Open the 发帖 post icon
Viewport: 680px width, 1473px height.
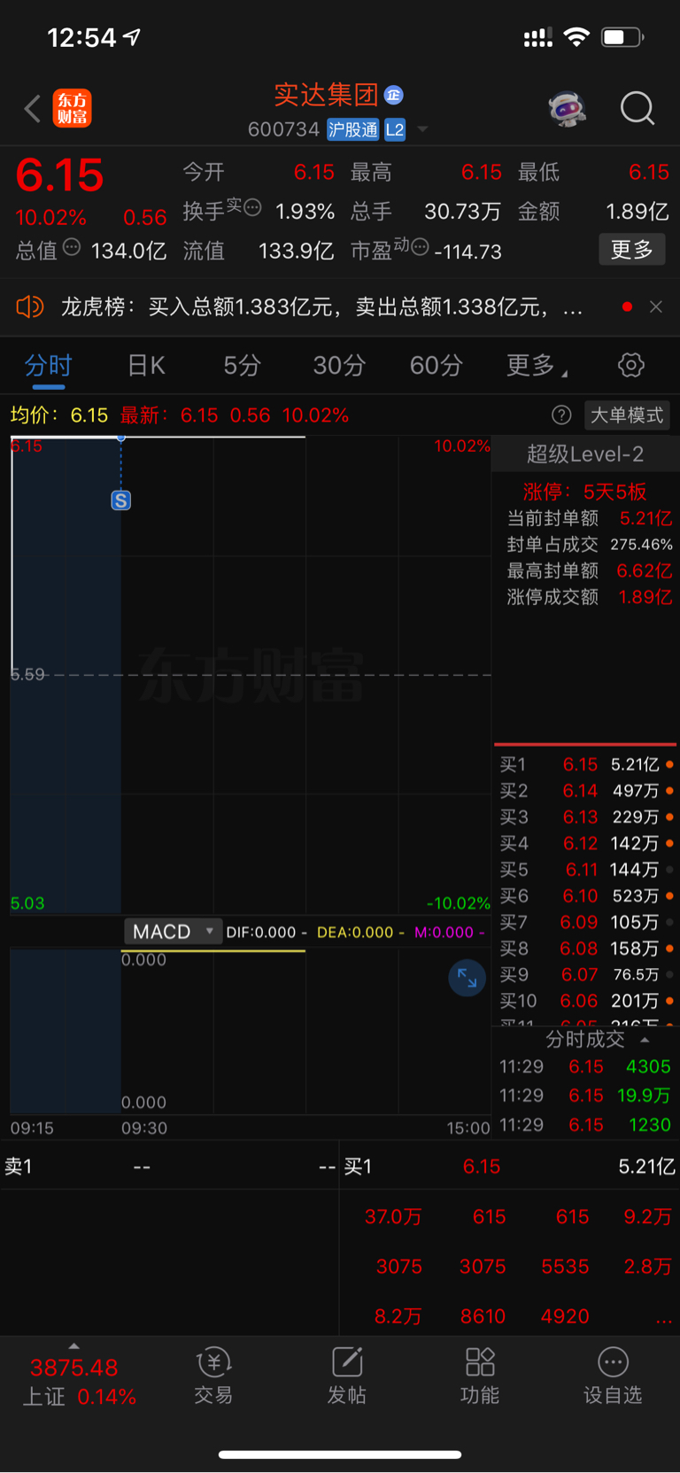(x=346, y=1376)
